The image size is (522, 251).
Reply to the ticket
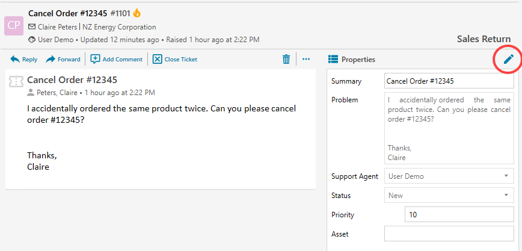(24, 59)
